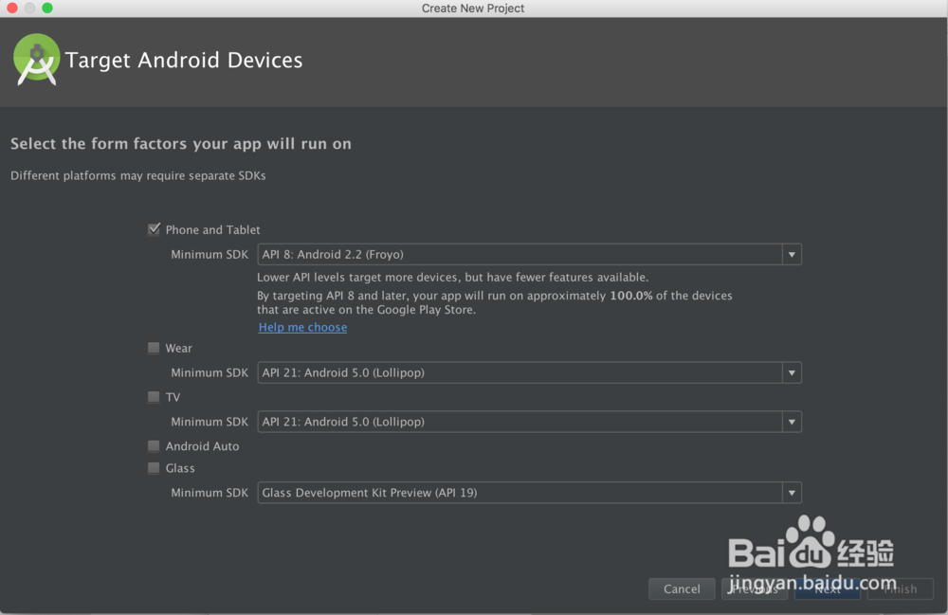This screenshot has height=615, width=948.
Task: Click the Android Studio logo icon
Action: tap(37, 60)
